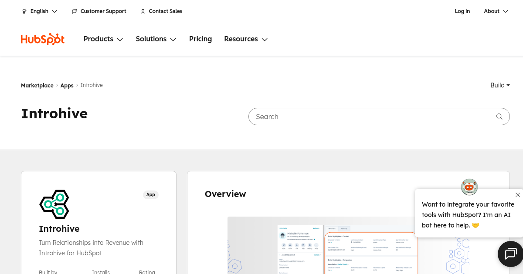Open the Build dropdown
Screen dimensions: 523x274
(500, 85)
